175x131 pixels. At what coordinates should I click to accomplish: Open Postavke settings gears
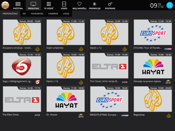click(110, 5)
